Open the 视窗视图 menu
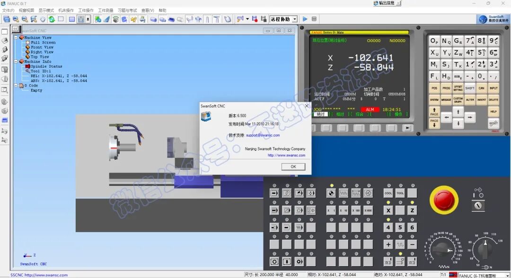The height and width of the screenshot is (278, 511). [x=26, y=10]
